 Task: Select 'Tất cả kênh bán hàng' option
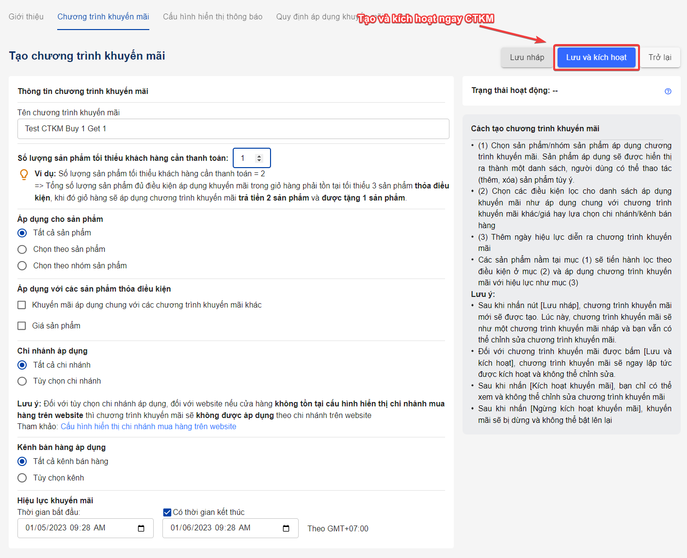click(22, 462)
